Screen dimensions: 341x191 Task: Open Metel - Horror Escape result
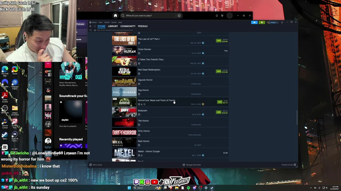(170, 153)
